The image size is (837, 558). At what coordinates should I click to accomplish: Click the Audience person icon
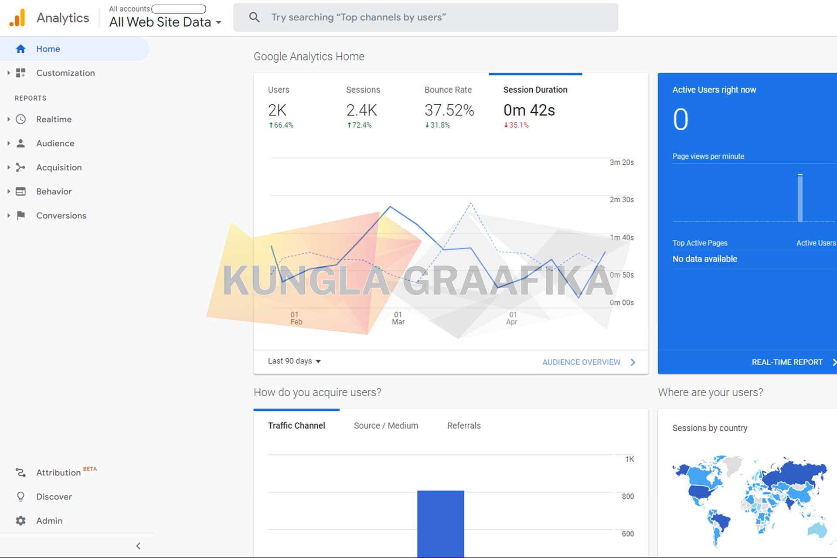click(x=20, y=143)
